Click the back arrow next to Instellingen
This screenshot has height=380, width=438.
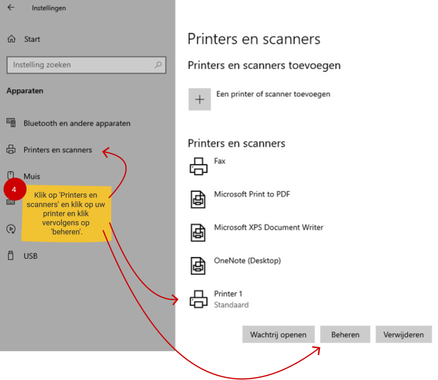click(x=11, y=8)
